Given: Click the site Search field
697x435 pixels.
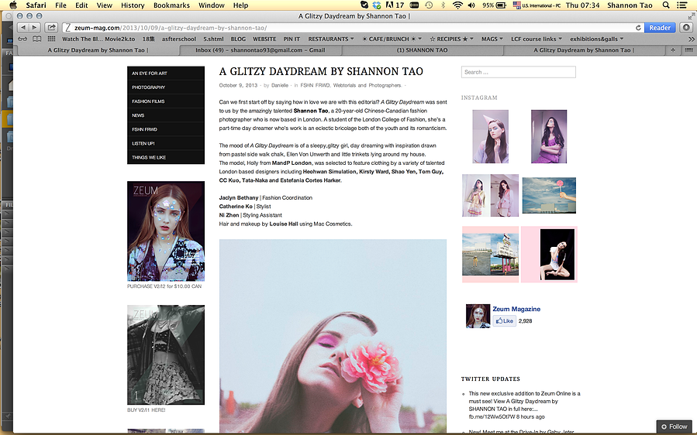Looking at the screenshot, I should [x=519, y=72].
